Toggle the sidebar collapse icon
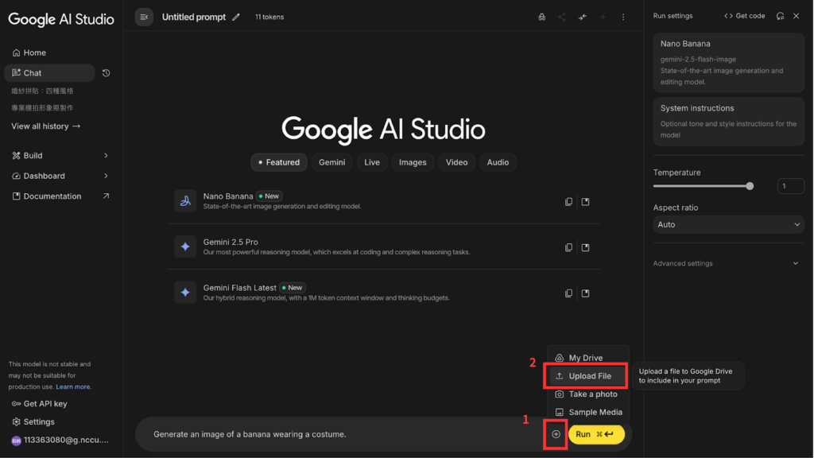Viewport: 814px width, 458px height. 144,17
